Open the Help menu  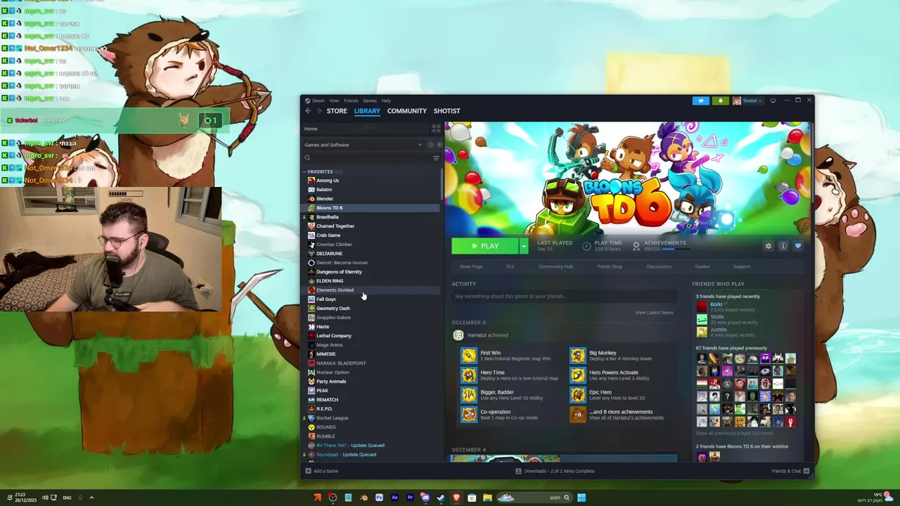pyautogui.click(x=386, y=100)
